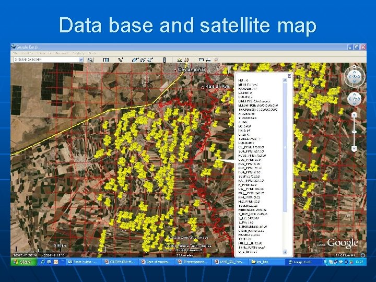The height and width of the screenshot is (282, 376).
Task: Click the CL_PPM row in balloon
Action: 251,147
